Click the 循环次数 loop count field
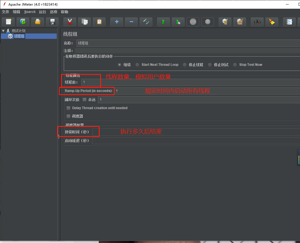Viewport: 300px width, 243px height. (199, 100)
